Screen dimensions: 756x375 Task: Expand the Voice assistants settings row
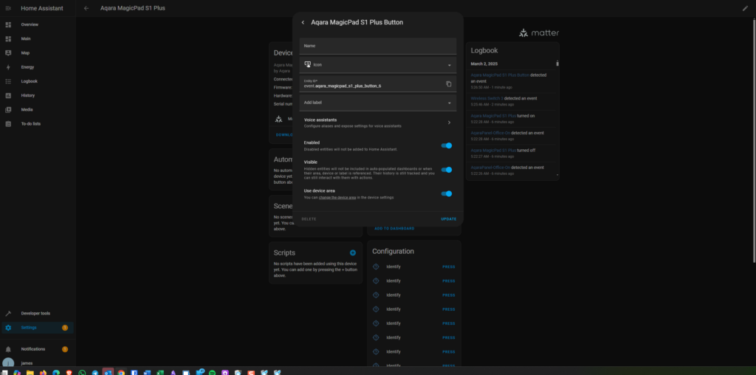377,123
